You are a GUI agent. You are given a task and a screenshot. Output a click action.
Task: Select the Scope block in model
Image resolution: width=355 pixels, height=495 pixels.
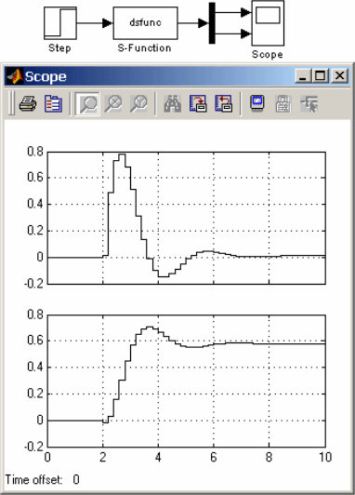pos(268,23)
